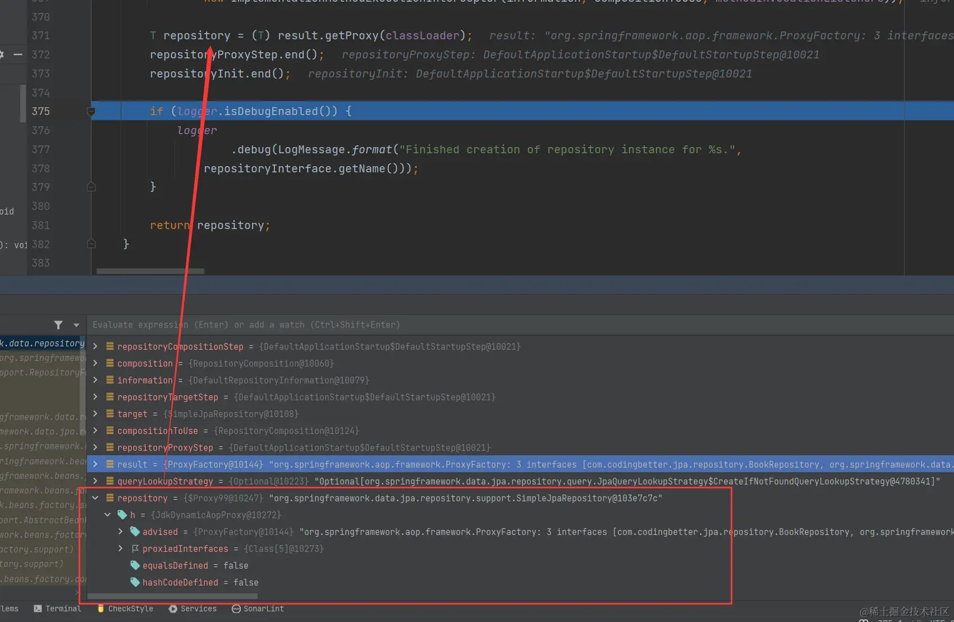The width and height of the screenshot is (954, 622).
Task: Open the dropdown arrow next to the filter icon
Action: 76,325
